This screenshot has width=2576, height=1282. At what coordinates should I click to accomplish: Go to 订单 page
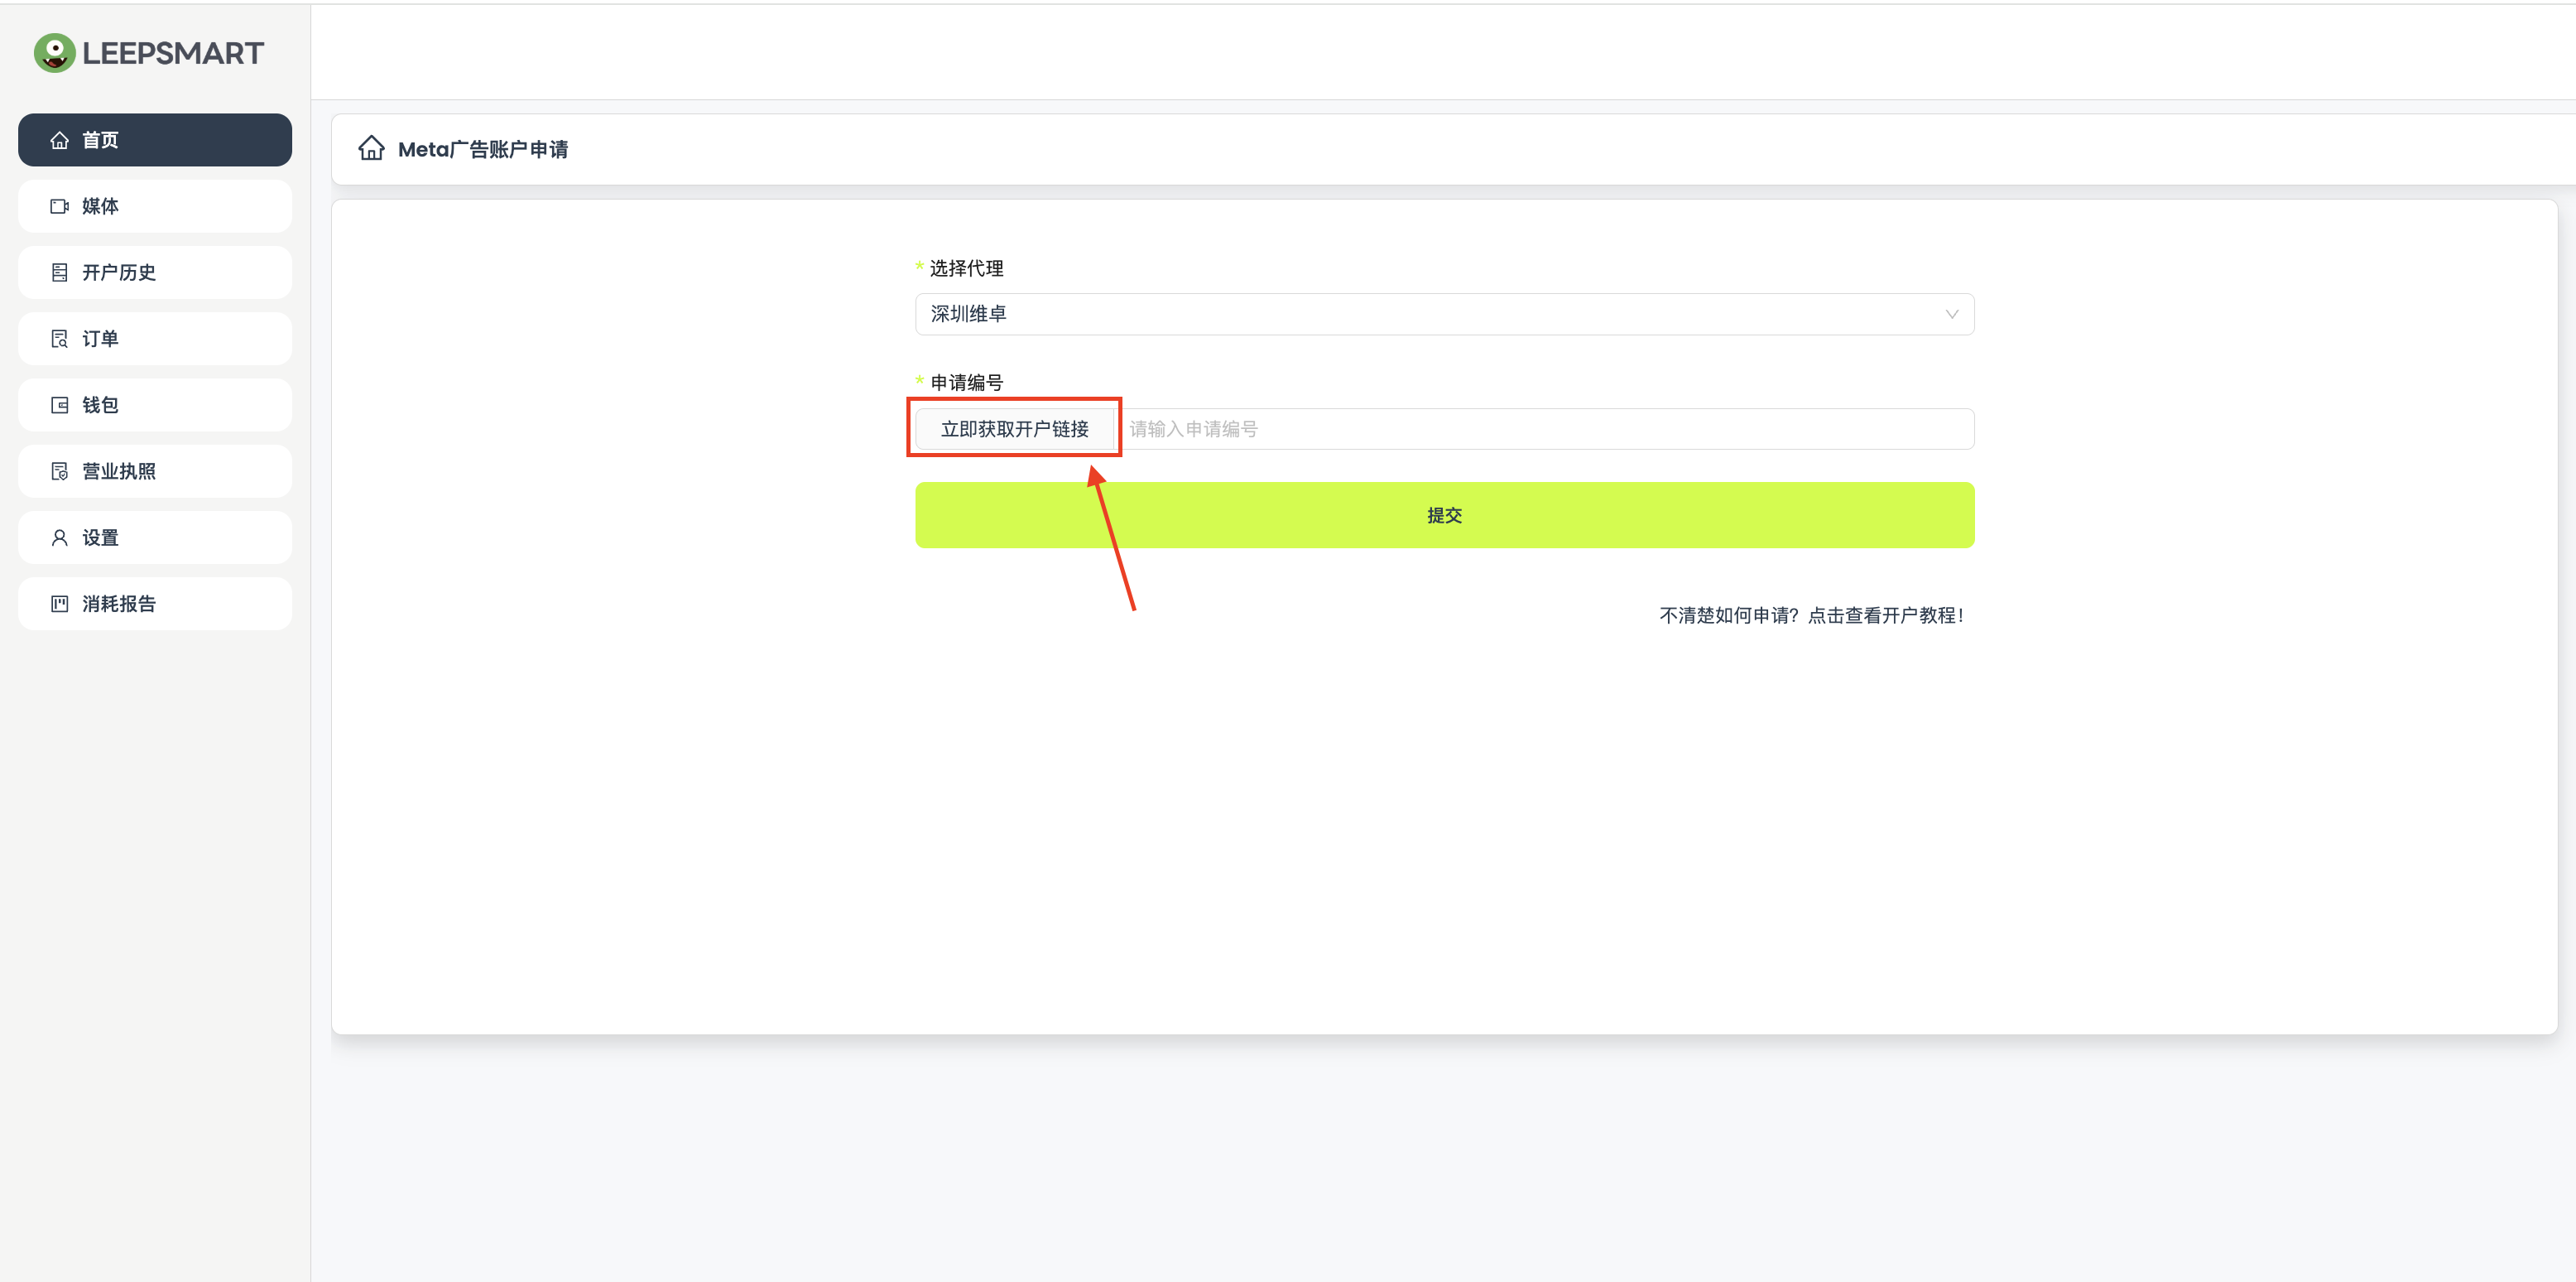point(155,340)
